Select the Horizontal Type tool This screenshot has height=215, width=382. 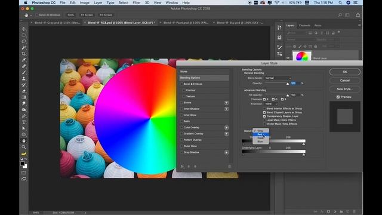click(x=24, y=122)
